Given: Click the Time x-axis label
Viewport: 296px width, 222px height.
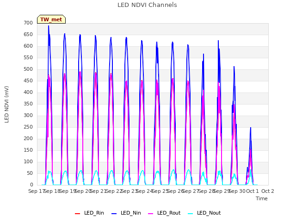Looking at the screenshot, I should click(x=262, y=198).
